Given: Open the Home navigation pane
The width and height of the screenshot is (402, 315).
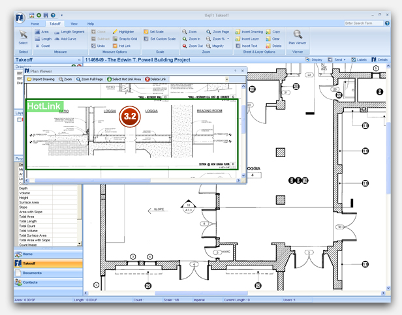Looking at the screenshot, I should pyautogui.click(x=48, y=254).
